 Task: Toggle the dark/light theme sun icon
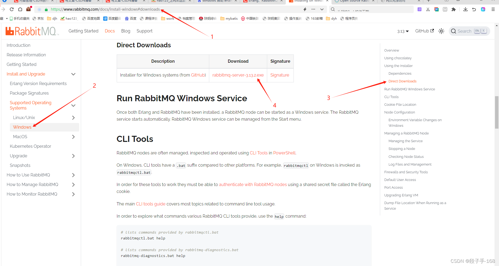pos(441,31)
